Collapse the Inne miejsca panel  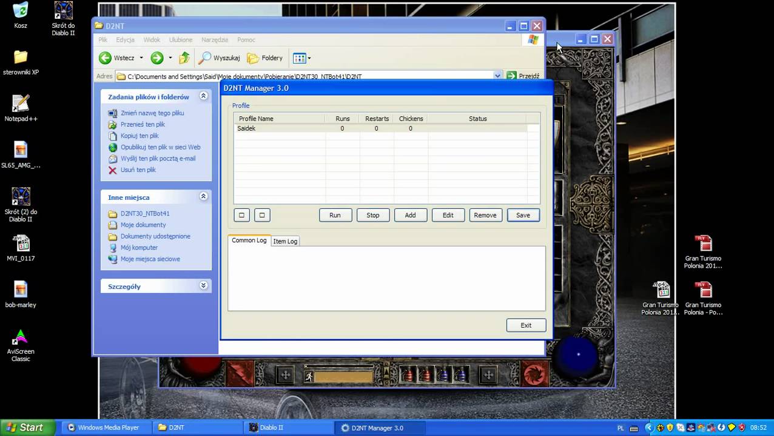pos(204,196)
